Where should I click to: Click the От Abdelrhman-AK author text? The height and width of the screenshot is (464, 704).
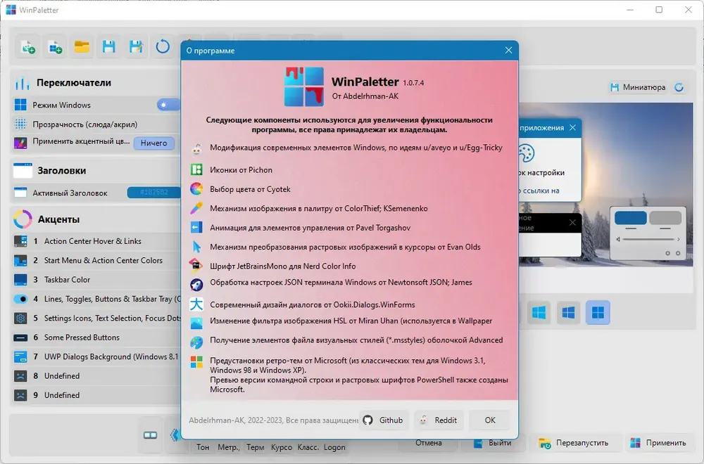coord(365,96)
